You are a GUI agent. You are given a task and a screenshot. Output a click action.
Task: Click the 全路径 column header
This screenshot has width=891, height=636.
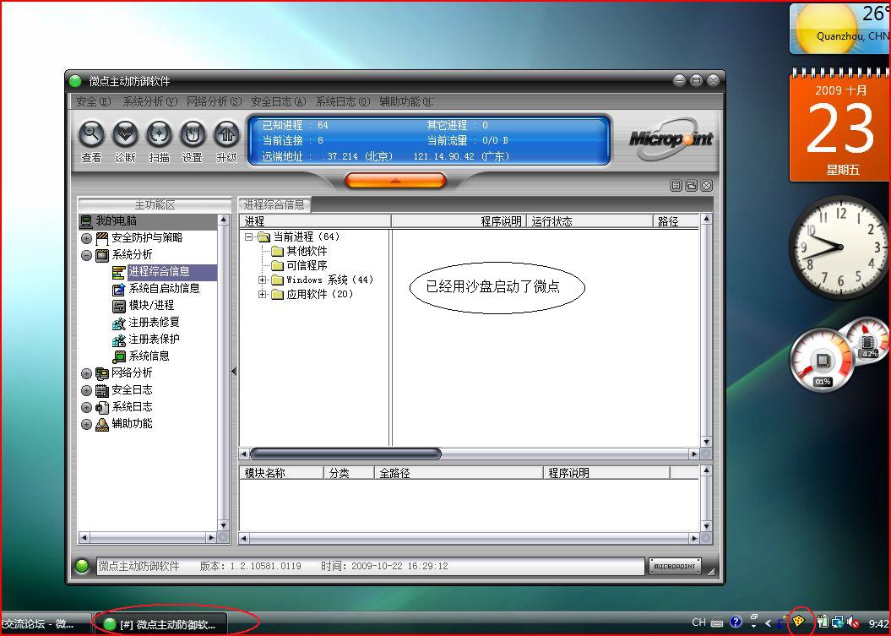pos(459,473)
